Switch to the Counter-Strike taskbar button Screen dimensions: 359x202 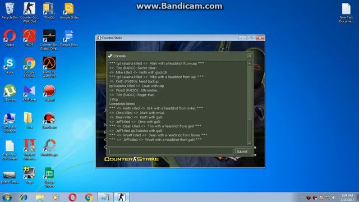tap(122, 197)
